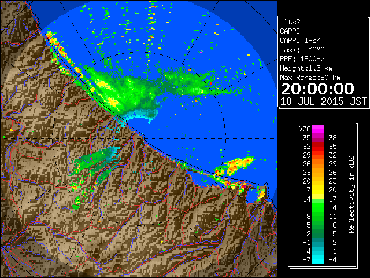Viewport: 370px width, 278px height.
Task: Select the '18 JUL 2015 JST' date
Action: 324,101
